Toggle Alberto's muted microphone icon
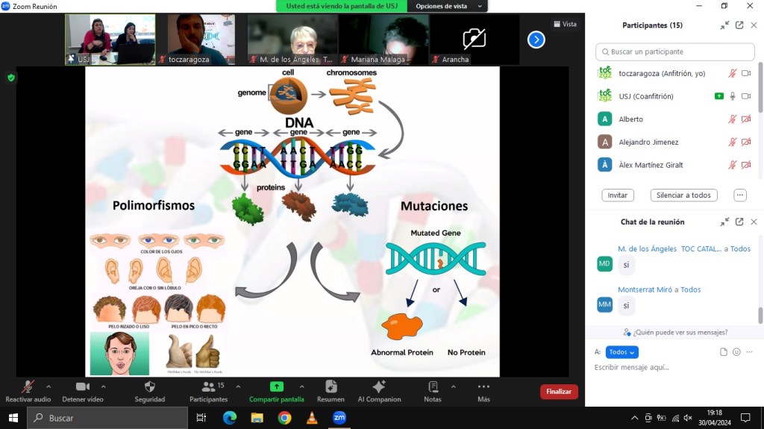 [733, 119]
